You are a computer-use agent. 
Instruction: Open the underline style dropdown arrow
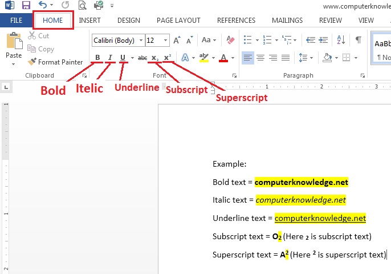[x=132, y=58]
